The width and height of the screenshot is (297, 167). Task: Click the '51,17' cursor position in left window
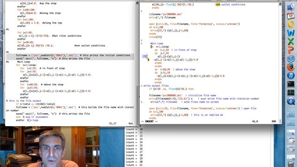tap(112, 123)
